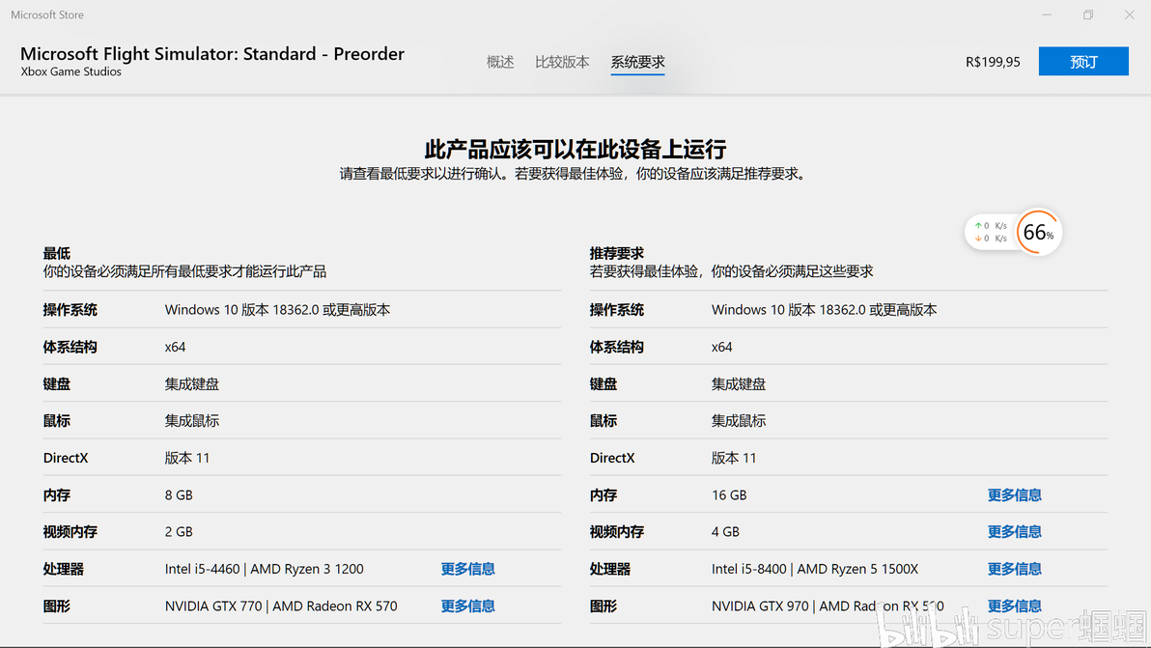
Task: Click minimum 视频内存 value 2 GB
Action: [x=179, y=532]
